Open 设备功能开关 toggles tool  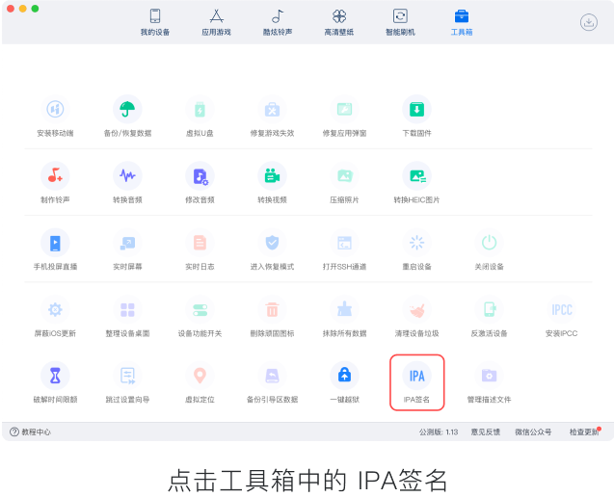click(200, 309)
